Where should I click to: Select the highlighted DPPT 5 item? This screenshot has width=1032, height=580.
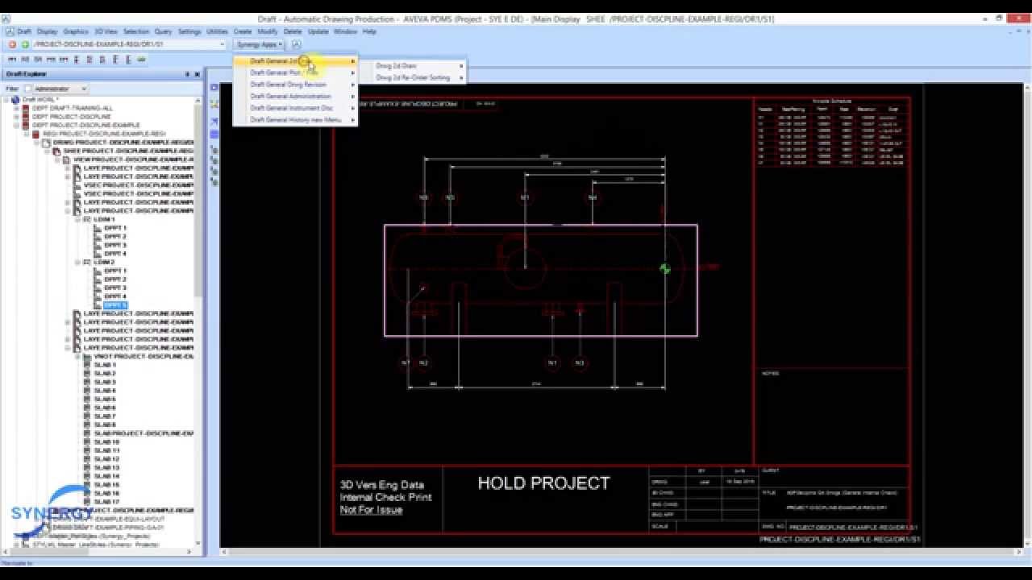(x=115, y=305)
